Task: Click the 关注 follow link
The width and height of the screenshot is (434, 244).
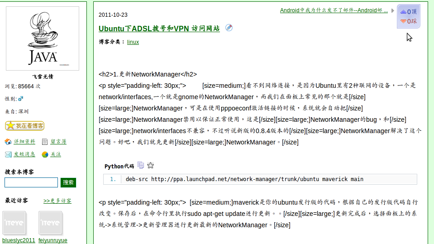Action: point(56,154)
